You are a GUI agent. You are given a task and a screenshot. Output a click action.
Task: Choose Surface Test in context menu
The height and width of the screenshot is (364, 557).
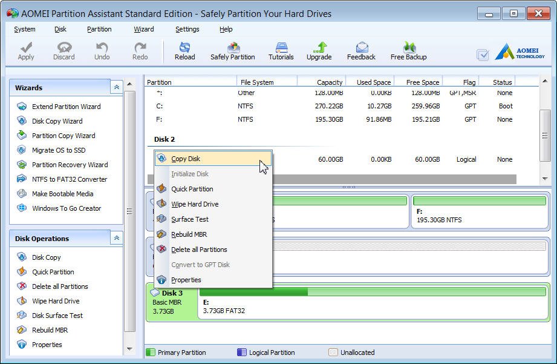[213, 219]
